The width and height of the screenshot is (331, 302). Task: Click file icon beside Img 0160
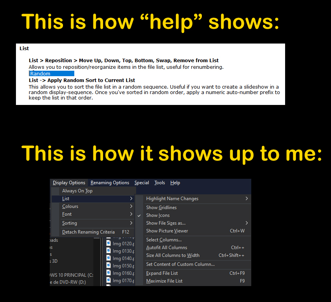click(109, 273)
